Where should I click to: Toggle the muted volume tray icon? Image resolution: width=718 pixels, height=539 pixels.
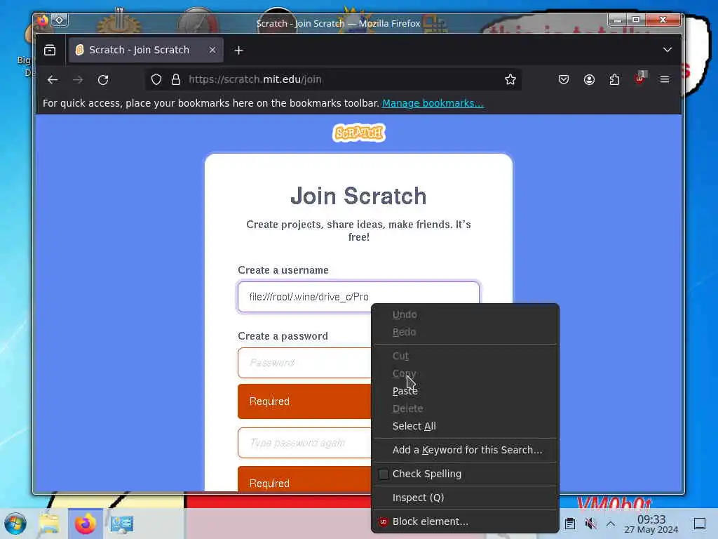[590, 524]
